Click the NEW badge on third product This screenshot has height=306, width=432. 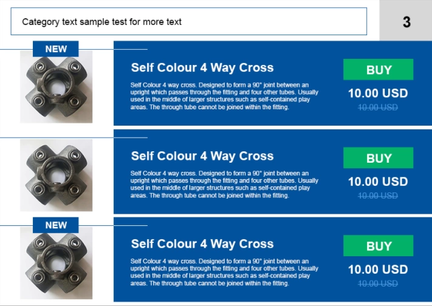pos(56,225)
